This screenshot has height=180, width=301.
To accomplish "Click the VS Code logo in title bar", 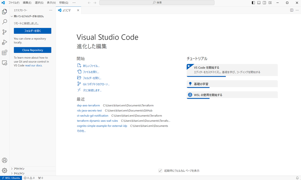I will [x=3, y=3].
